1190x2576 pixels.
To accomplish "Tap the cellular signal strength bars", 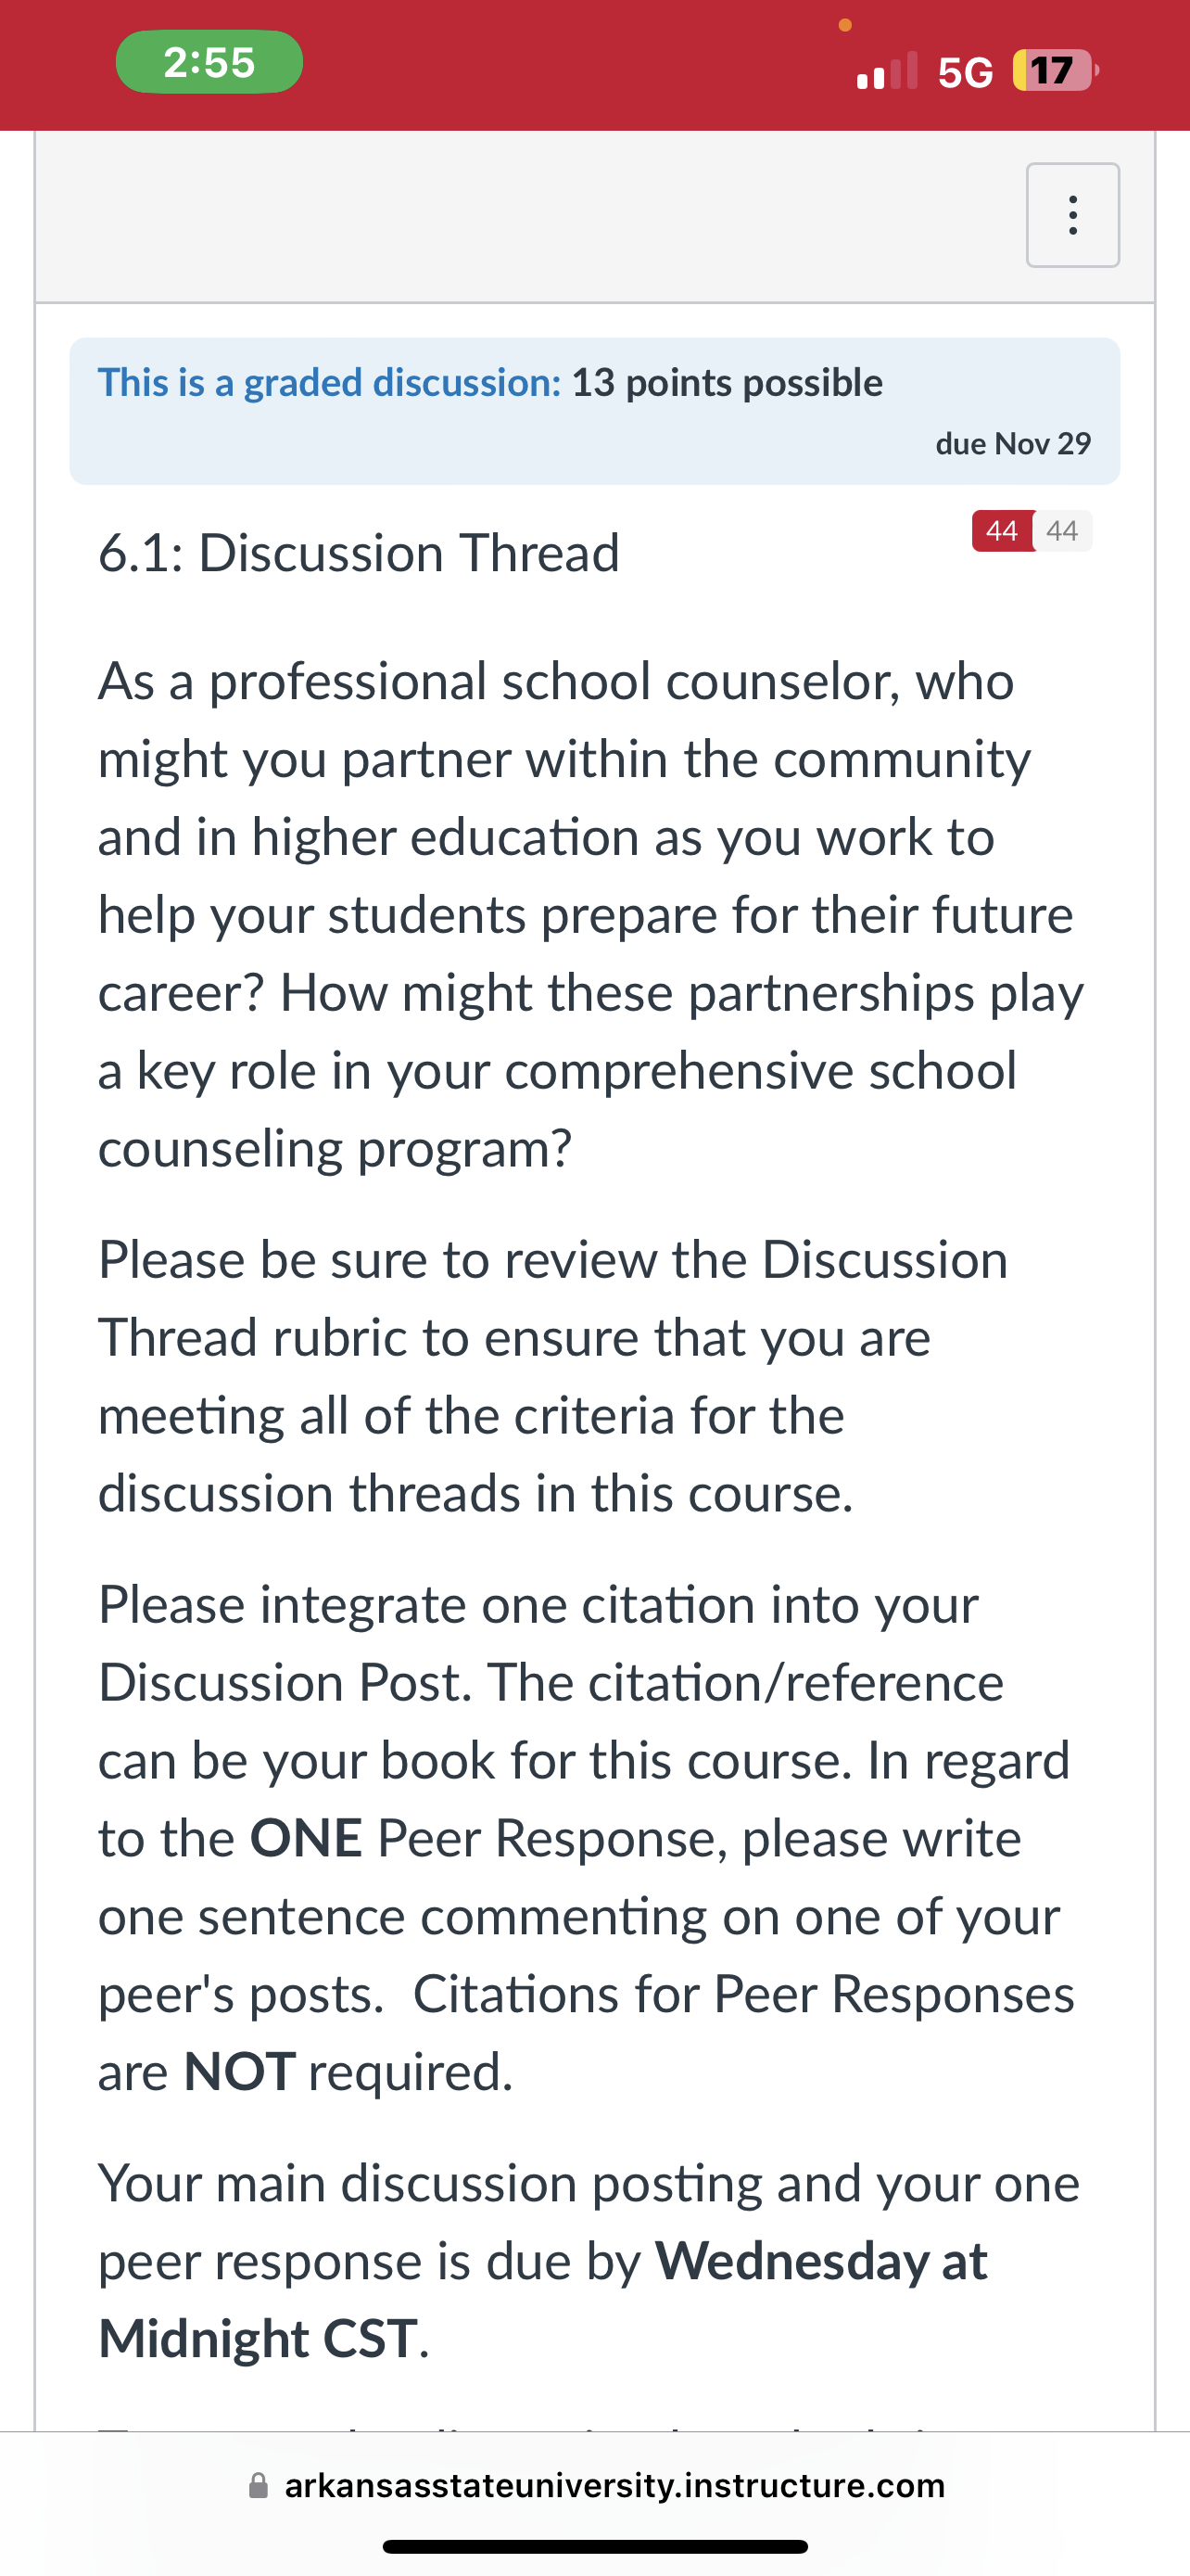I will (x=886, y=71).
